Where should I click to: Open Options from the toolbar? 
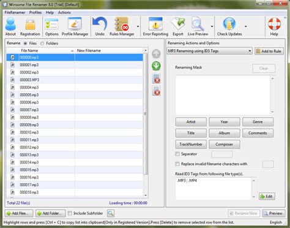point(51,26)
